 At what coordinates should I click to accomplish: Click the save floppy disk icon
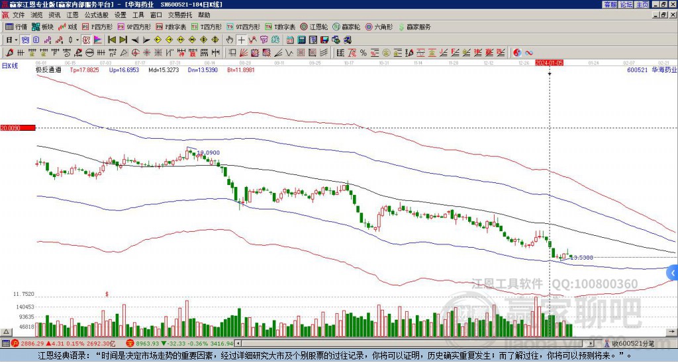[324, 40]
